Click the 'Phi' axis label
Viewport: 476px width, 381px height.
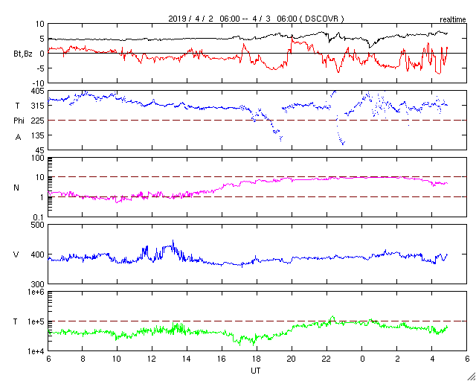pyautogui.click(x=19, y=121)
